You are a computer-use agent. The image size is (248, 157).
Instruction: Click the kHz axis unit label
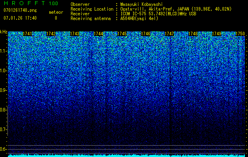tap(4, 32)
